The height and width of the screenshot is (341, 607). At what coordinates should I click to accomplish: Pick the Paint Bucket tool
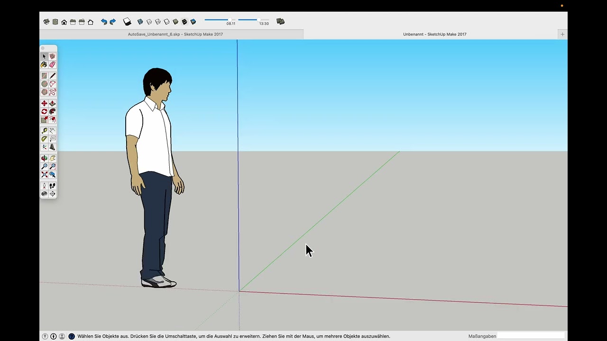[x=44, y=64]
